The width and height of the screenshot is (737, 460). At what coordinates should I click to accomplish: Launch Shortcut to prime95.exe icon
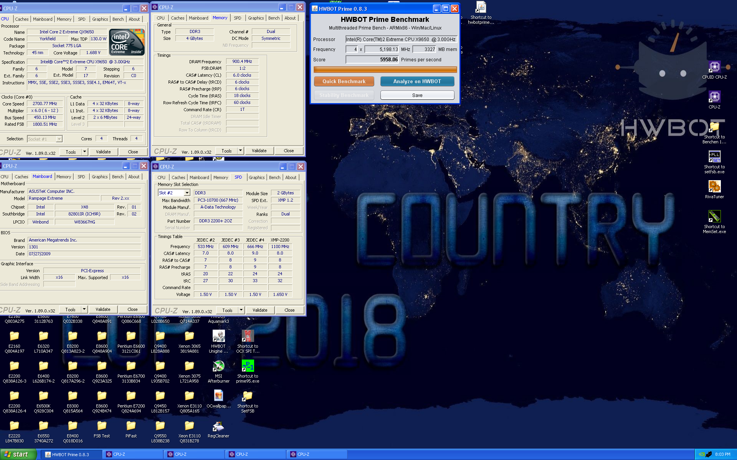click(x=248, y=371)
